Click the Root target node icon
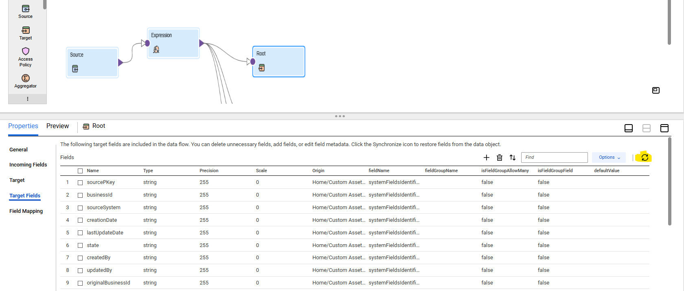 click(x=261, y=68)
